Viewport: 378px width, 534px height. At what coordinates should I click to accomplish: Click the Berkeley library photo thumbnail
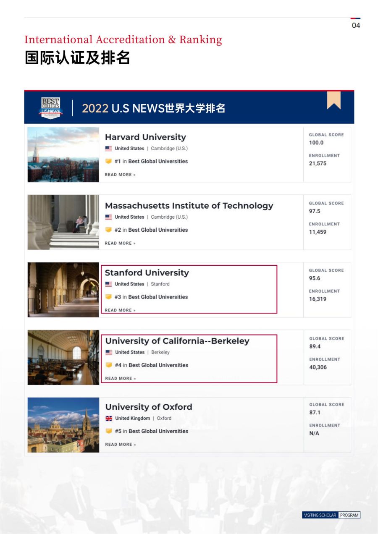pyautogui.click(x=63, y=357)
